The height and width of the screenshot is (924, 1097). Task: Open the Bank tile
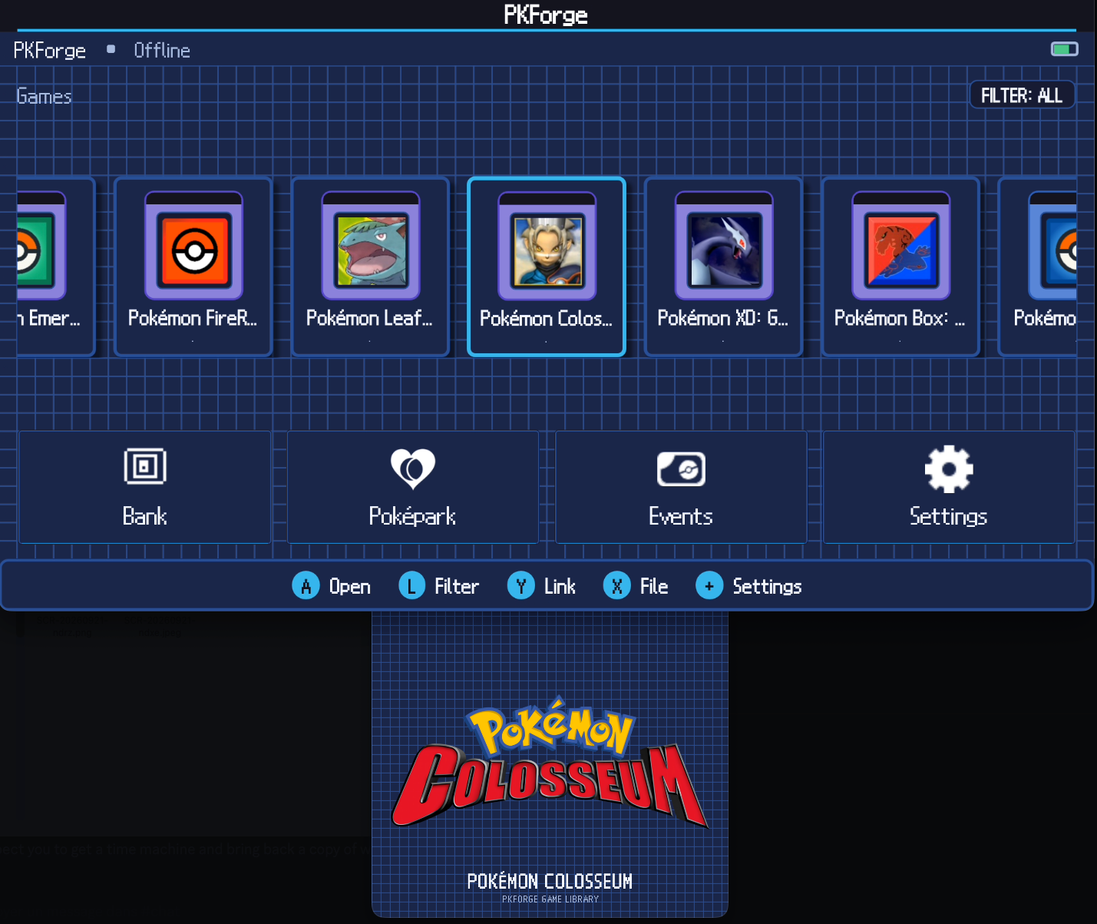pos(144,487)
